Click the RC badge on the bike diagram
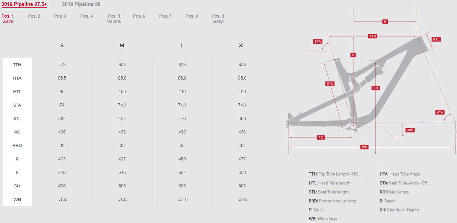This screenshot has height=223, width=457. pyautogui.click(x=321, y=138)
